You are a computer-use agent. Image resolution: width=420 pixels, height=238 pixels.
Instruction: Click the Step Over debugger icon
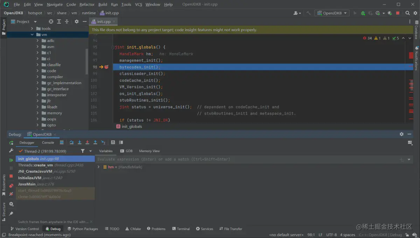click(71, 142)
